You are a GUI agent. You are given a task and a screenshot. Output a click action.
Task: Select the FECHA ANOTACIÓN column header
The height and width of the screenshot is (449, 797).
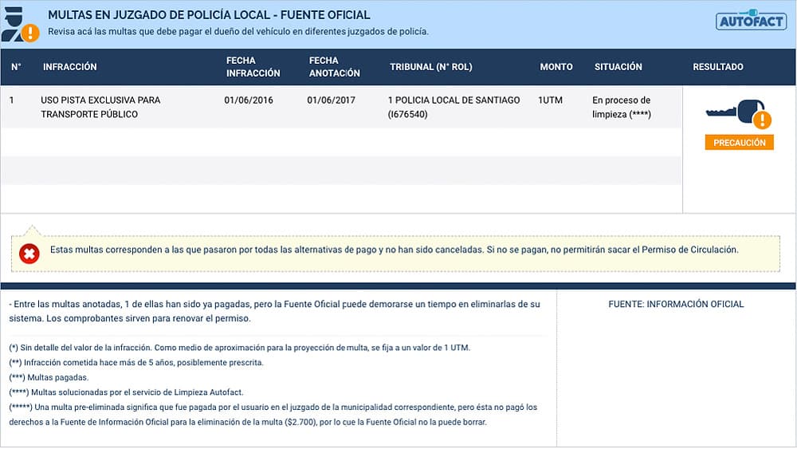335,67
